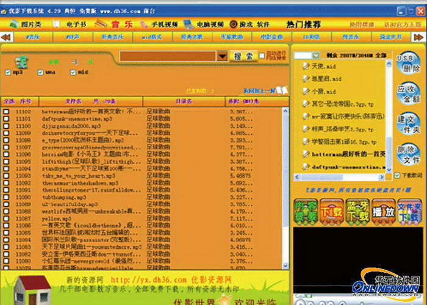Click the file table vertical scrollbar up arrow
Image resolution: width=427 pixels, height=305 pixels.
click(x=285, y=111)
